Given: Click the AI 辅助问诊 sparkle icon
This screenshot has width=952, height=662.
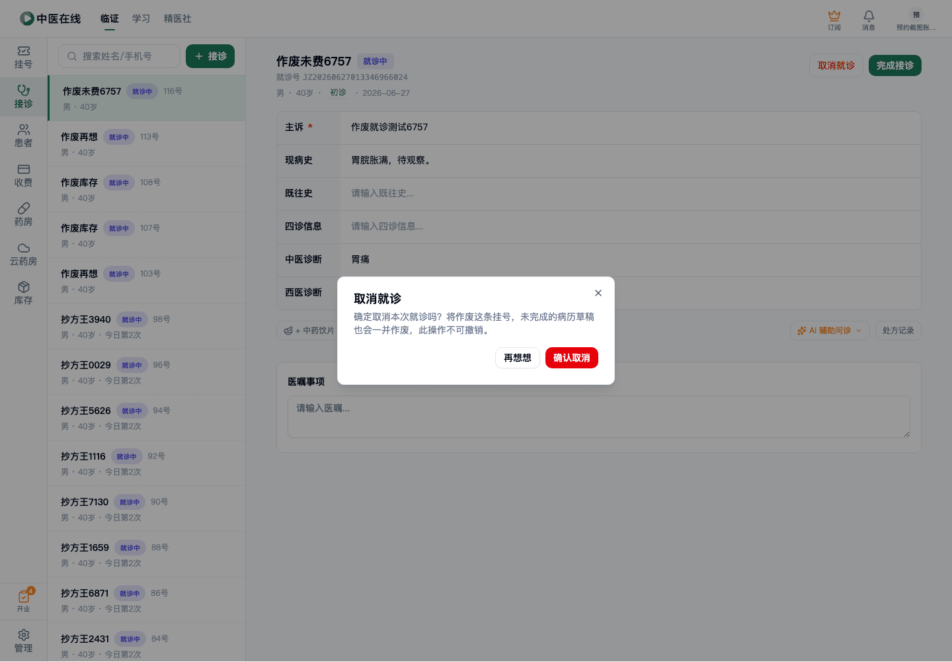Looking at the screenshot, I should point(802,331).
